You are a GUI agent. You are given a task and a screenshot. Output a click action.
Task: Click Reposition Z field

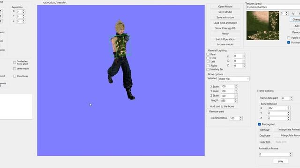[x=19, y=21]
